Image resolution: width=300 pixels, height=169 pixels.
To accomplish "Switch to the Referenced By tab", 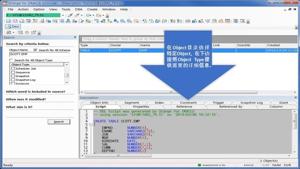I will pyautogui.click(x=231, y=107).
